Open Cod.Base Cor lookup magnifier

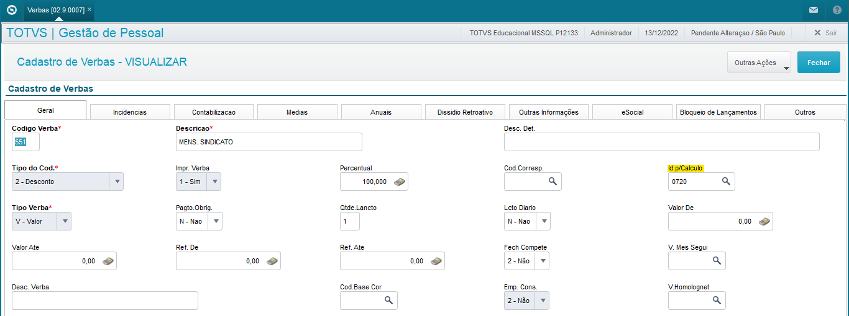coord(388,301)
